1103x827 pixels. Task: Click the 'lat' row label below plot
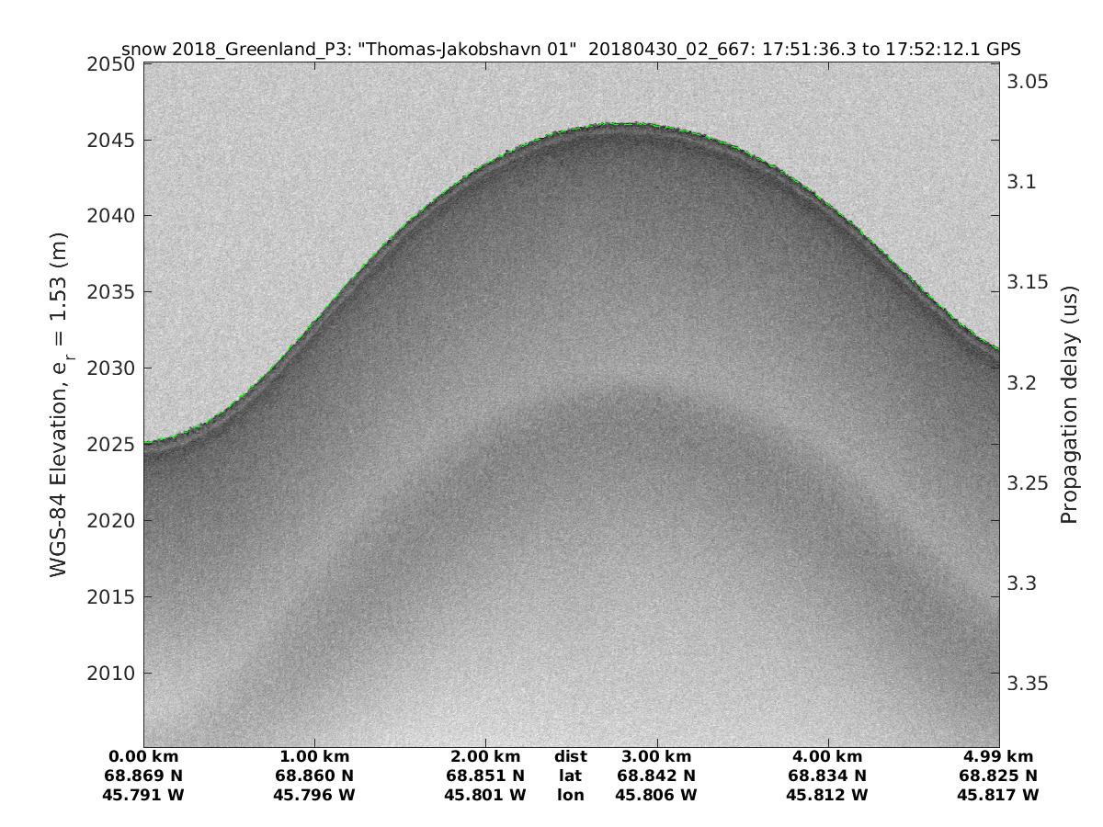[x=571, y=776]
